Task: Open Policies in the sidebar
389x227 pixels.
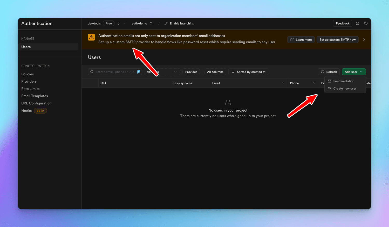Action: [28, 74]
